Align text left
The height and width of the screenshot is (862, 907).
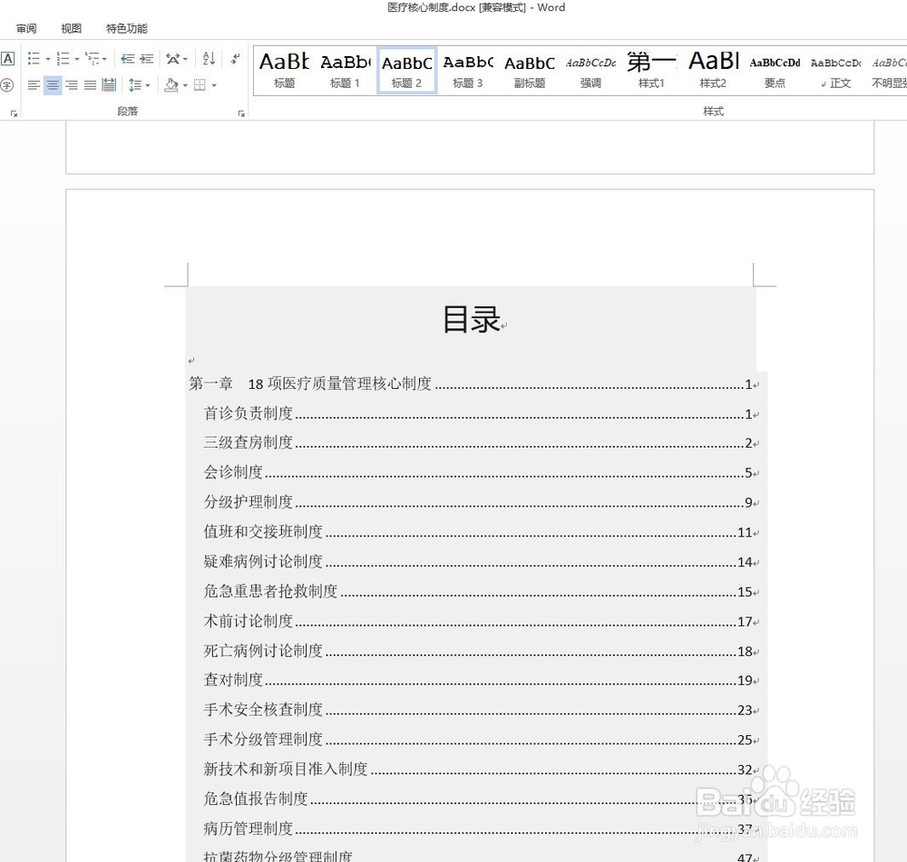coord(34,85)
